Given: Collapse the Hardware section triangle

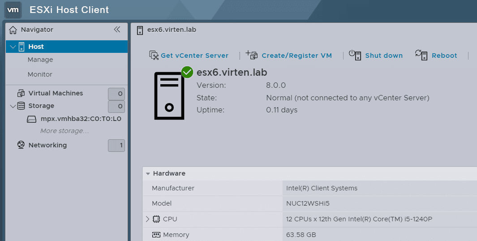Looking at the screenshot, I should pyautogui.click(x=148, y=174).
